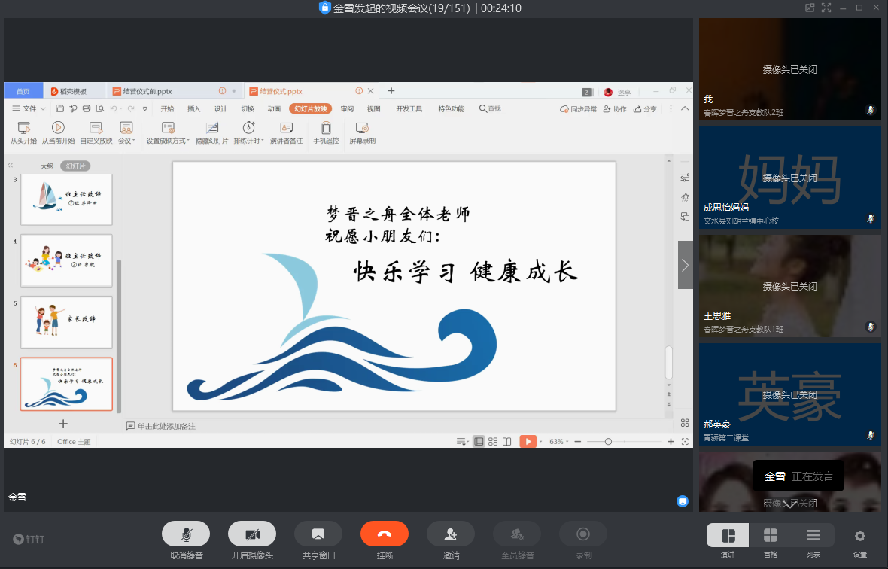Switch to reading view in status bar
The width and height of the screenshot is (888, 569).
coord(507,442)
